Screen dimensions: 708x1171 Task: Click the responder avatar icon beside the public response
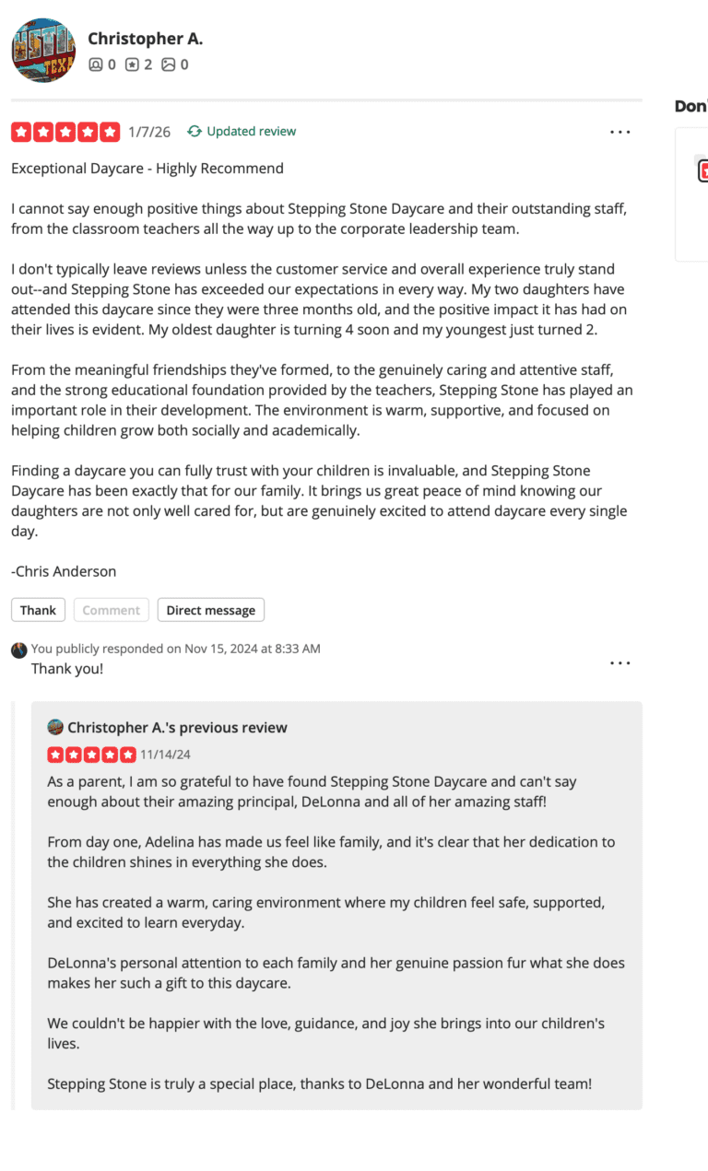pyautogui.click(x=18, y=650)
